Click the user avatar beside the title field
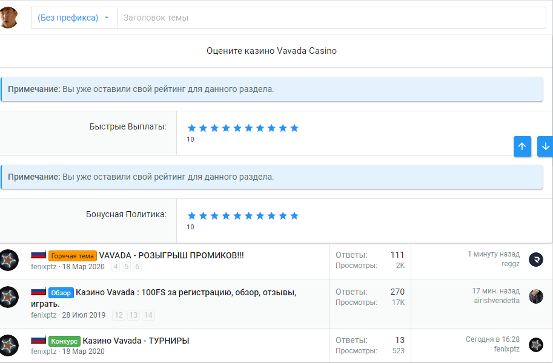 point(8,18)
